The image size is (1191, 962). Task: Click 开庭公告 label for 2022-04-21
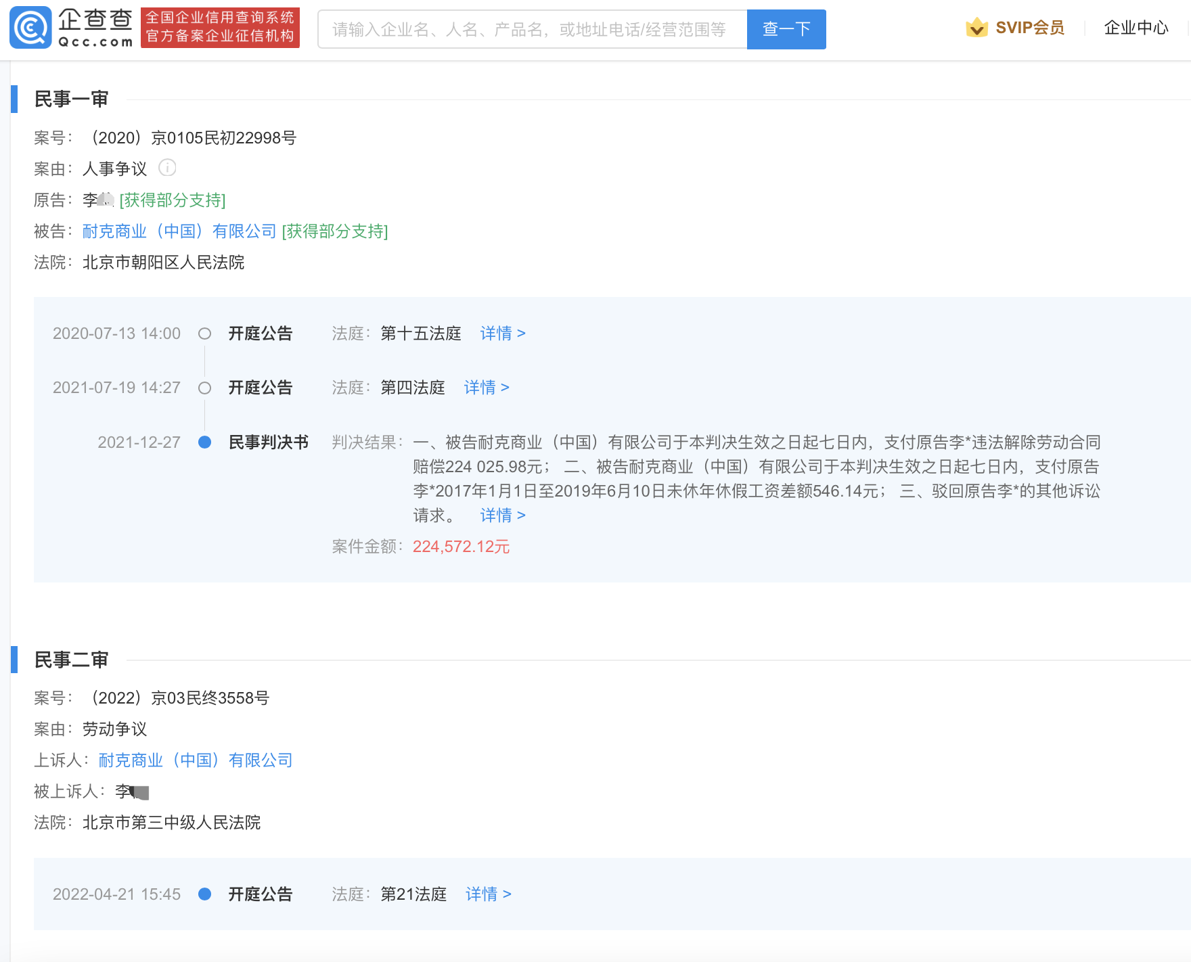(261, 894)
